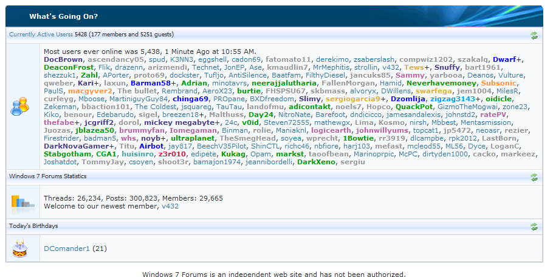This screenshot has width=556, height=277.
Task: Open thefabe's user profile
Action: tap(59, 122)
